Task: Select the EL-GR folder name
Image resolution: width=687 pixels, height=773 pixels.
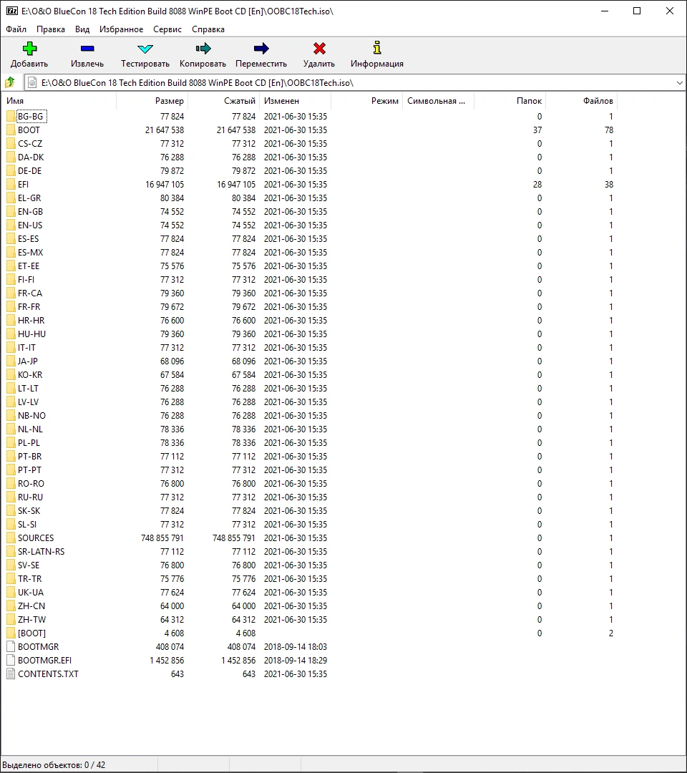Action: (29, 198)
